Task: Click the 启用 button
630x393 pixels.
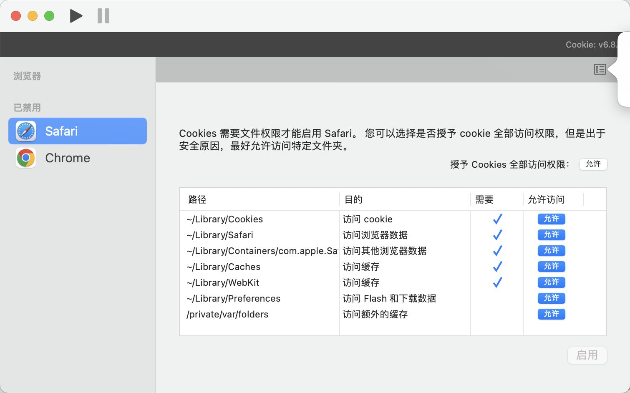Action: [x=587, y=355]
